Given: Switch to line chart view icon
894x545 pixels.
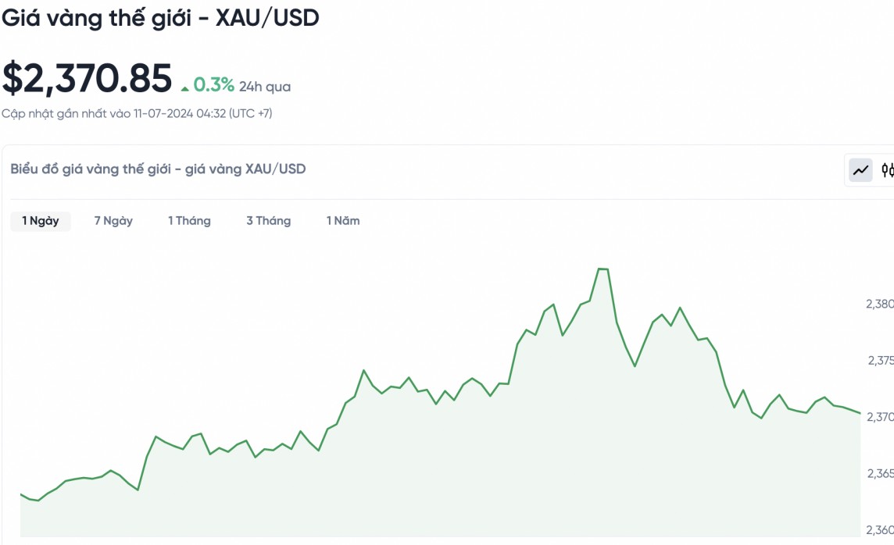Looking at the screenshot, I should pos(861,169).
